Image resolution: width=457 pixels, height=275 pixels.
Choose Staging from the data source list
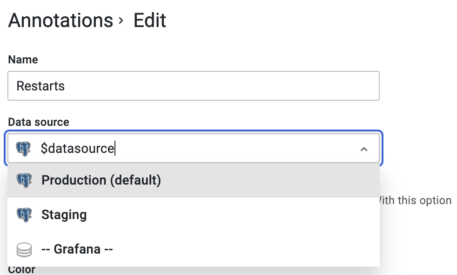point(64,214)
